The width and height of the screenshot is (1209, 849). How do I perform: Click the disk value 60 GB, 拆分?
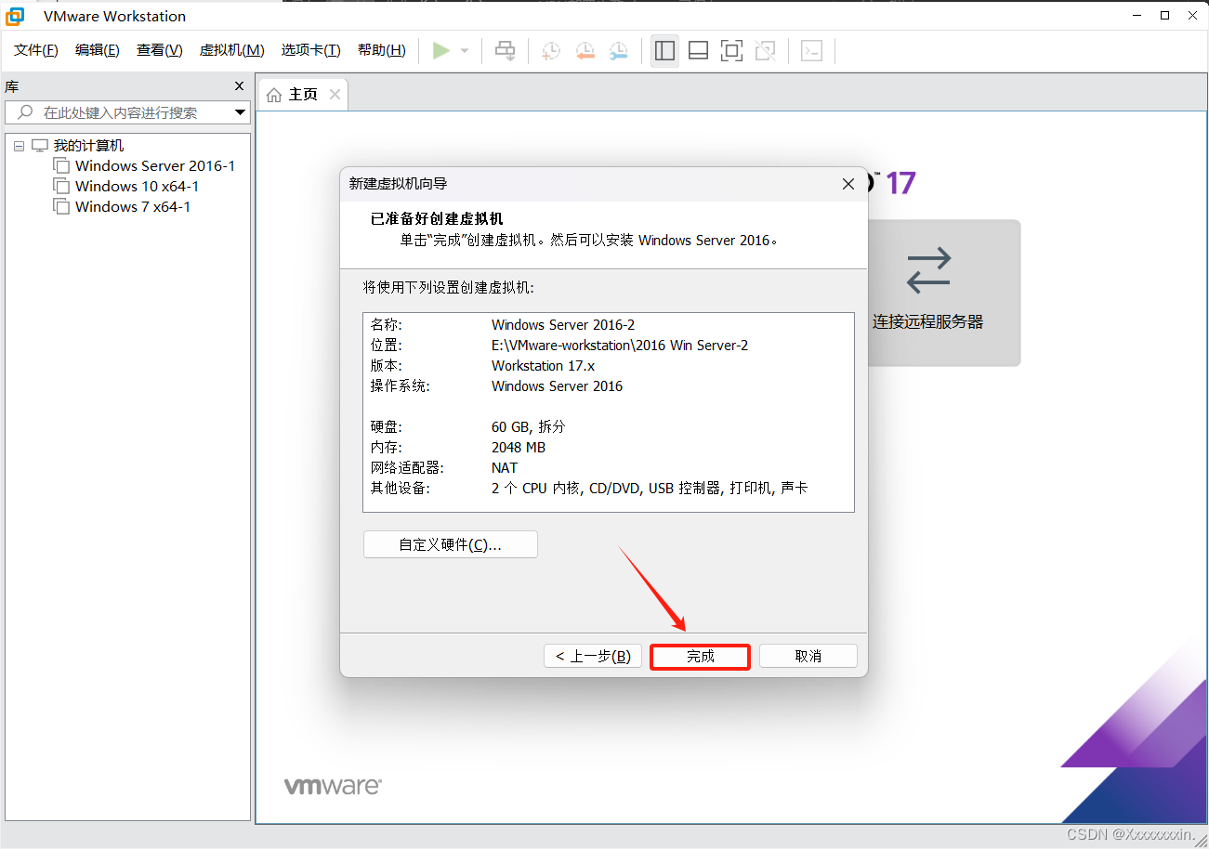click(x=528, y=427)
